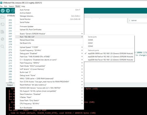
Task: Choose Upload SSL Root Certificates entry
Action: coord(49,30)
